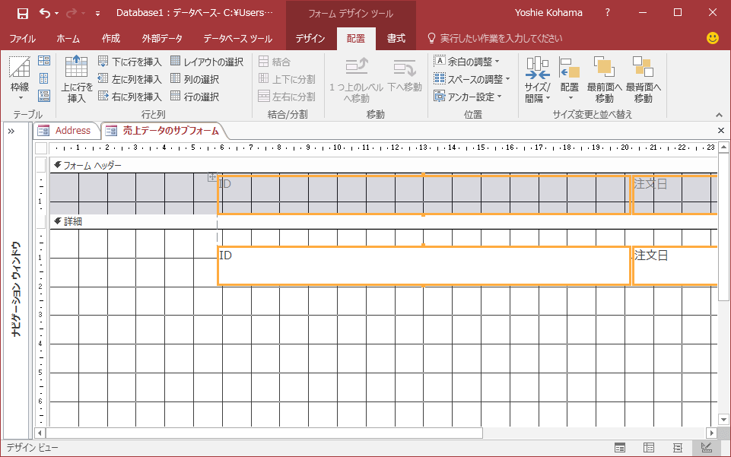Click 下へ移動 move down button
Image resolution: width=731 pixels, height=457 pixels.
click(405, 75)
